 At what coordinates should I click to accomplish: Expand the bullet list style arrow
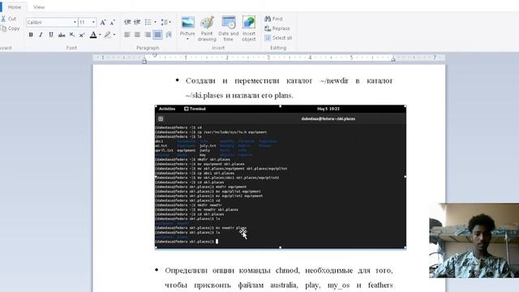(x=155, y=22)
